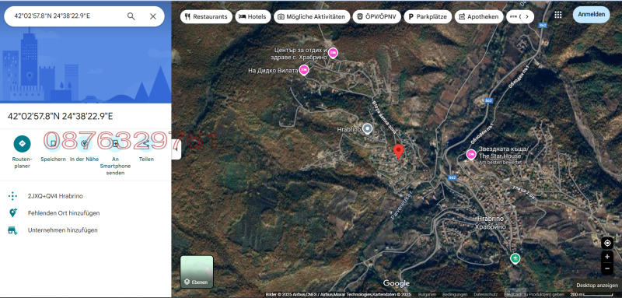
Task: Click the Speichern save icon
Action: 53,144
